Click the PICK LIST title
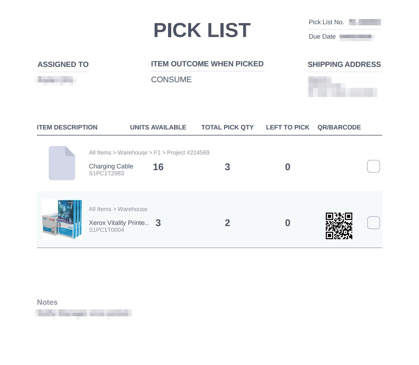 202,30
